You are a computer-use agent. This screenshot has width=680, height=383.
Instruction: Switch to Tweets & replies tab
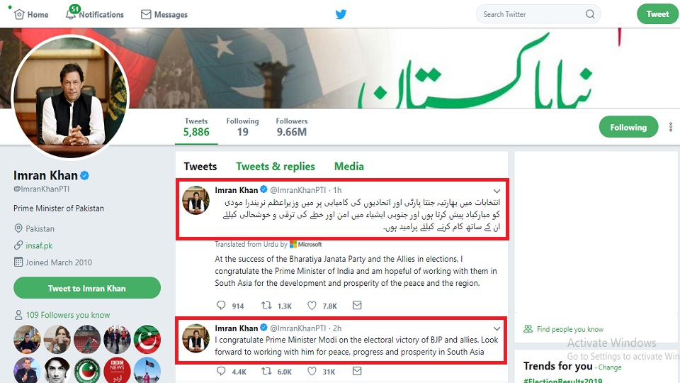pyautogui.click(x=276, y=166)
